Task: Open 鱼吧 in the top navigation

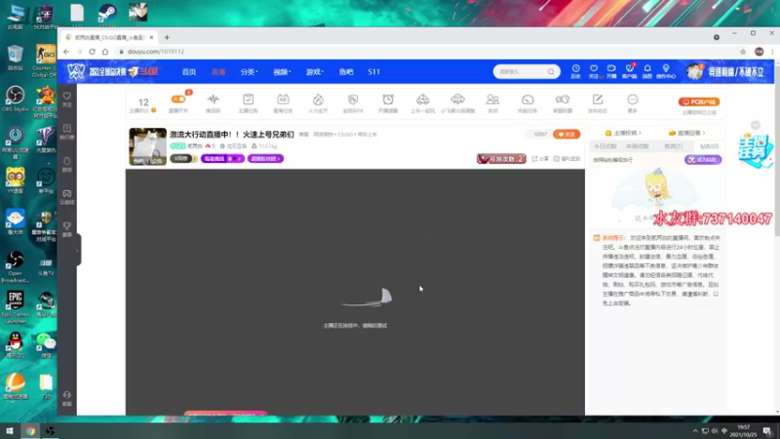Action: pyautogui.click(x=346, y=71)
